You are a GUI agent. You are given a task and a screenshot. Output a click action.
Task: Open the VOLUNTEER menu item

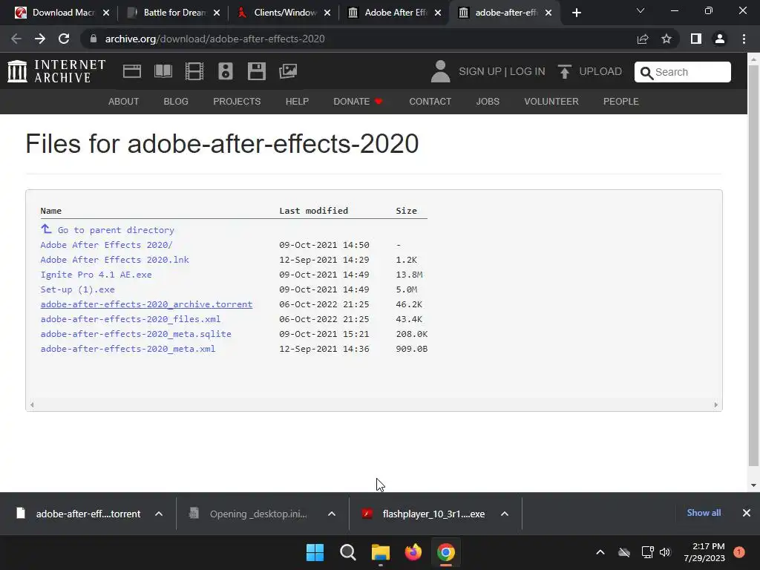click(551, 101)
